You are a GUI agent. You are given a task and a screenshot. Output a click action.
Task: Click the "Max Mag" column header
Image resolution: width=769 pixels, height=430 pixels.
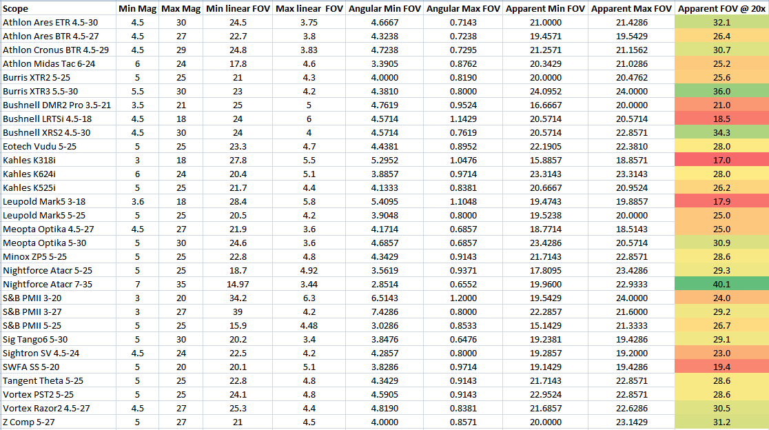tap(181, 8)
